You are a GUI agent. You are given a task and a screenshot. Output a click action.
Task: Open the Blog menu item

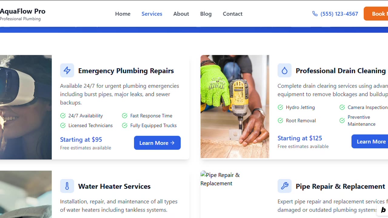pyautogui.click(x=206, y=14)
